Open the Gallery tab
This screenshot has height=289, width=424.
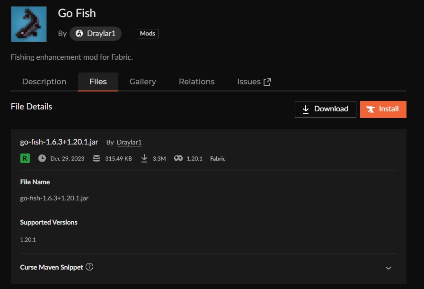coord(142,81)
